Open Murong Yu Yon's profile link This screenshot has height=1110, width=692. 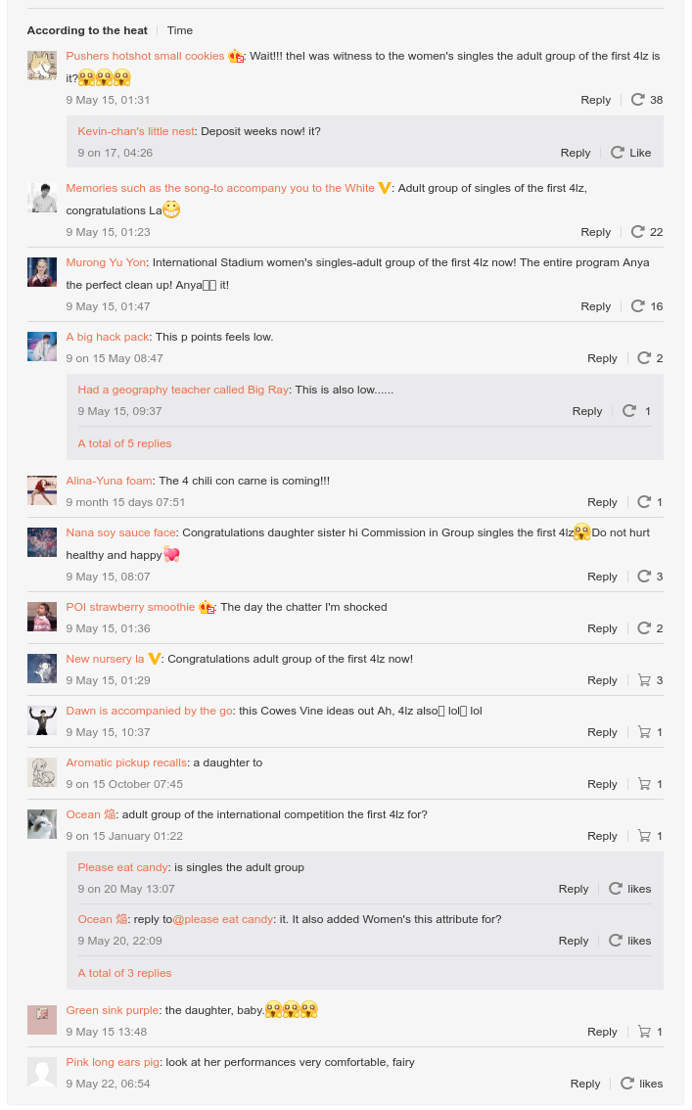pos(106,262)
